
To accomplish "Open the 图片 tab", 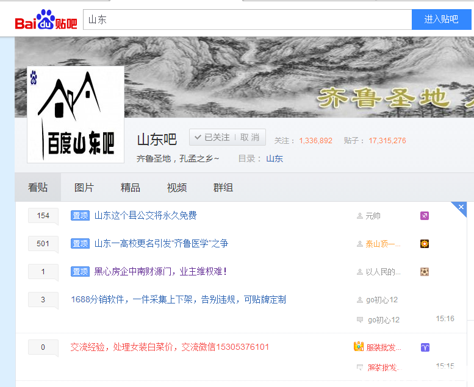I will click(84, 187).
